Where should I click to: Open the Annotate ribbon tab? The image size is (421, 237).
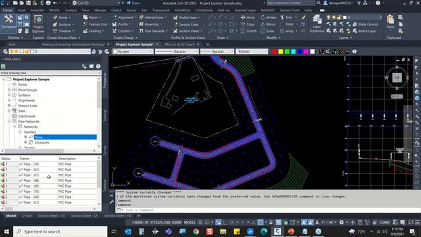(37, 11)
